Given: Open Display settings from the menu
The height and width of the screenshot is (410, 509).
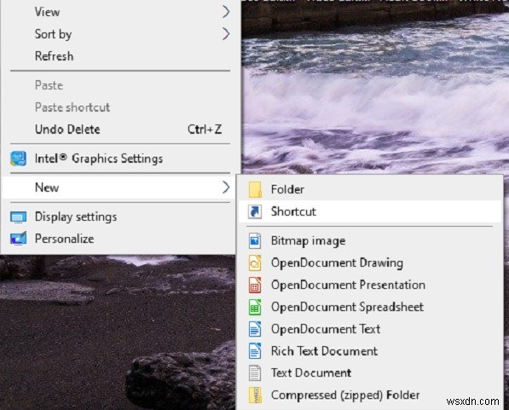Looking at the screenshot, I should pyautogui.click(x=119, y=217).
